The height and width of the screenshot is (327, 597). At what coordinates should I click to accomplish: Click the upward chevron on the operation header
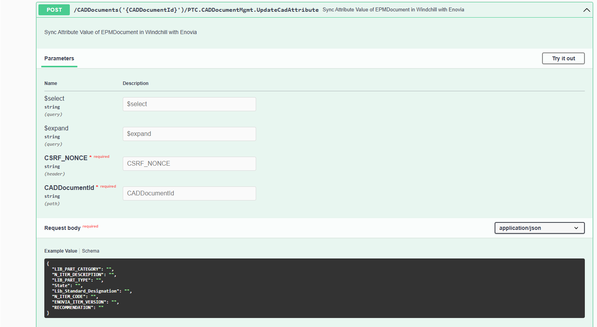pos(586,10)
